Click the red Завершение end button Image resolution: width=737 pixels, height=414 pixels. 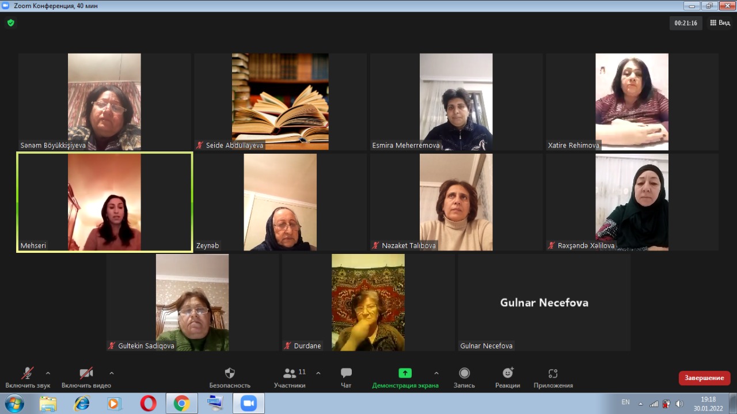click(704, 378)
